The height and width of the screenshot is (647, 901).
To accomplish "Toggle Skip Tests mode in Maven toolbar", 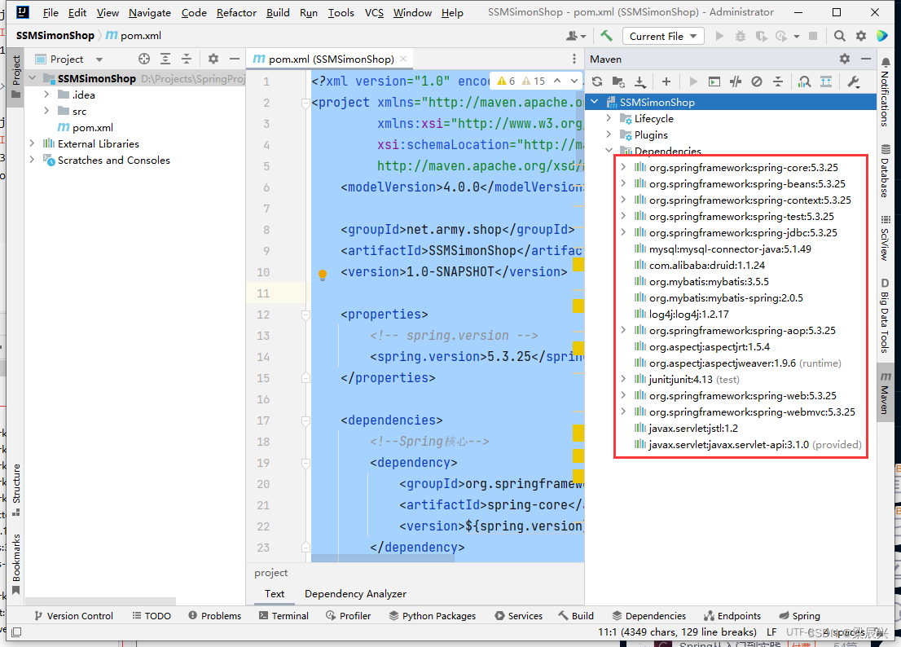I will pyautogui.click(x=757, y=81).
